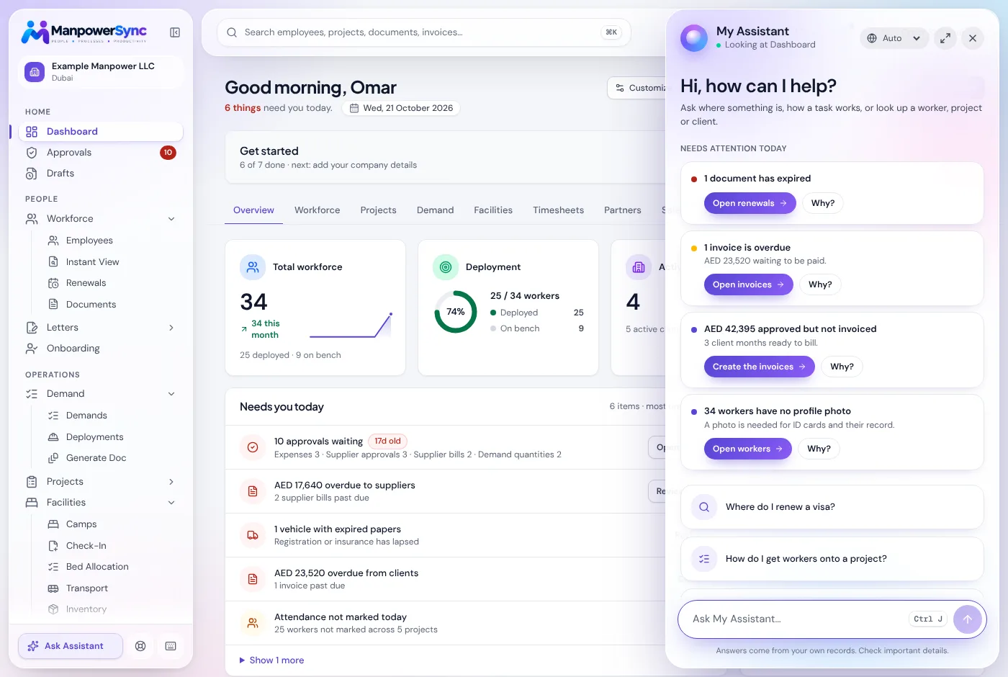Send message arrow in assistant

(x=968, y=619)
